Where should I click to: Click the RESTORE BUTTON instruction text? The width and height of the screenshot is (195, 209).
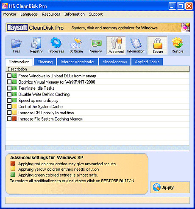point(72,181)
